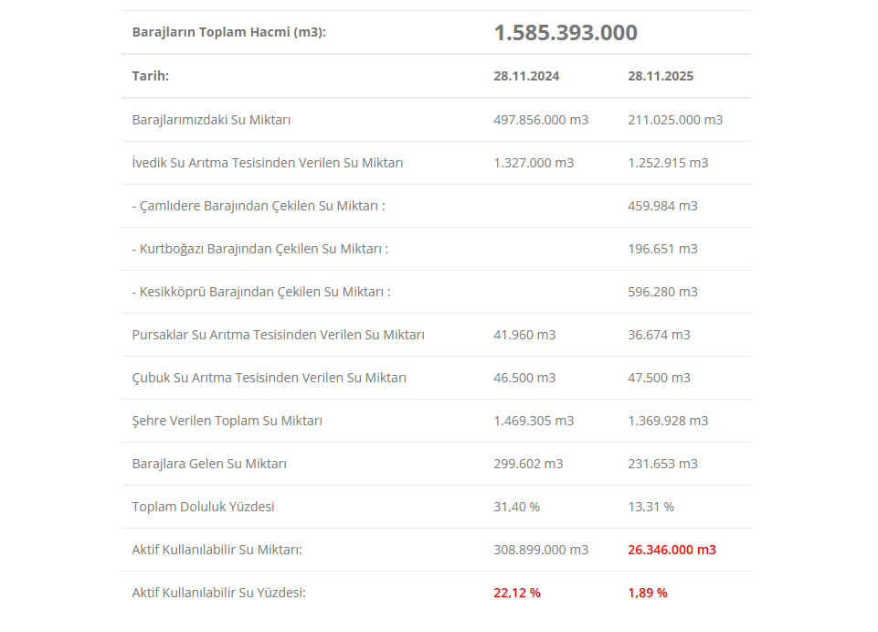This screenshot has width=878, height=632.
Task: Click the "Şehre Verilen Toplam Su Miktarı" label
Action: pyautogui.click(x=227, y=421)
